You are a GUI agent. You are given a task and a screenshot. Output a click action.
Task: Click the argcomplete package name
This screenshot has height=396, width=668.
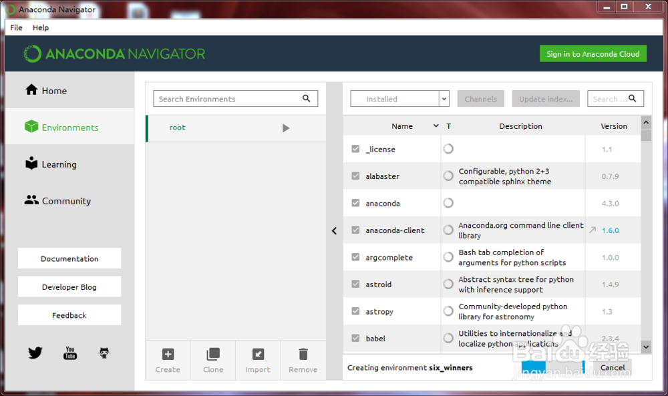point(389,258)
